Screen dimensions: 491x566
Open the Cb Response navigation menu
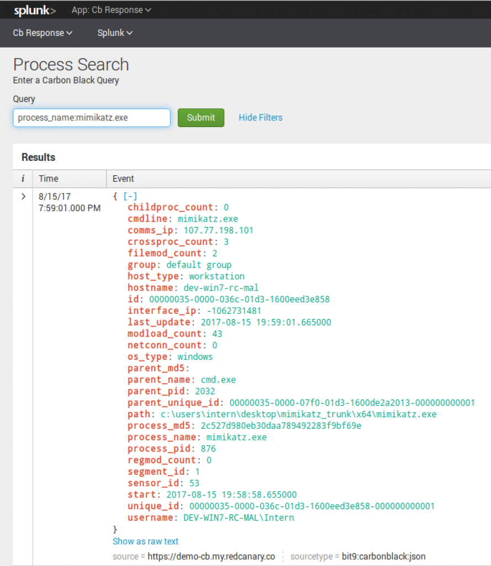click(42, 33)
